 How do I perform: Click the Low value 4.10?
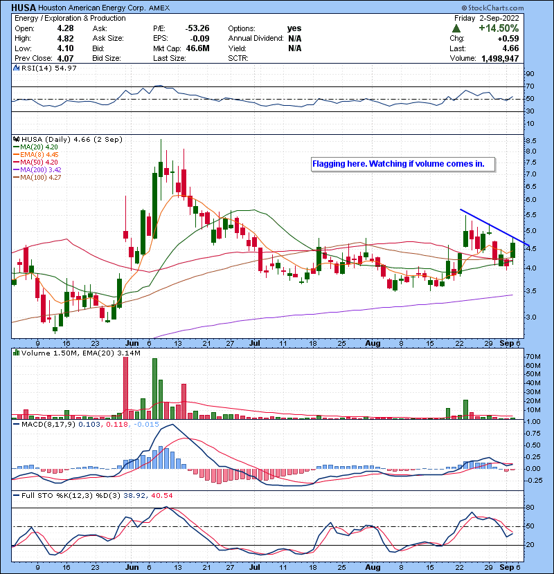65,48
